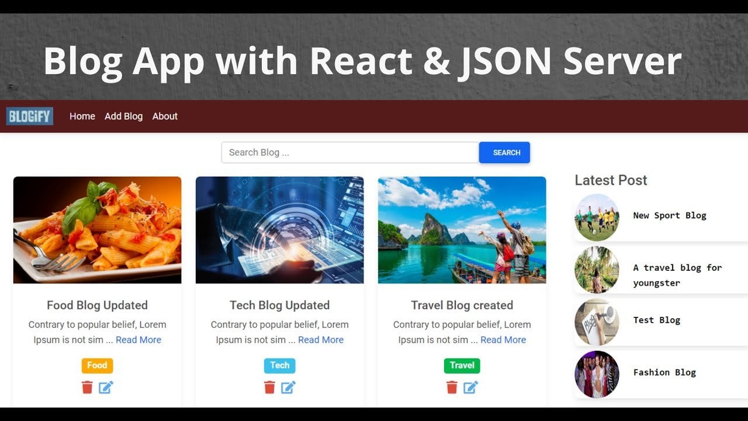The image size is (748, 421).
Task: Delete the Tech Blog Updated post
Action: click(269, 387)
